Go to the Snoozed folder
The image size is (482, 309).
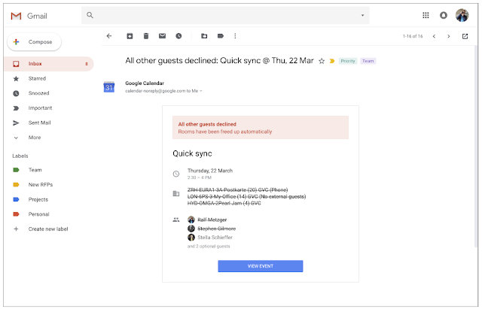click(x=38, y=93)
